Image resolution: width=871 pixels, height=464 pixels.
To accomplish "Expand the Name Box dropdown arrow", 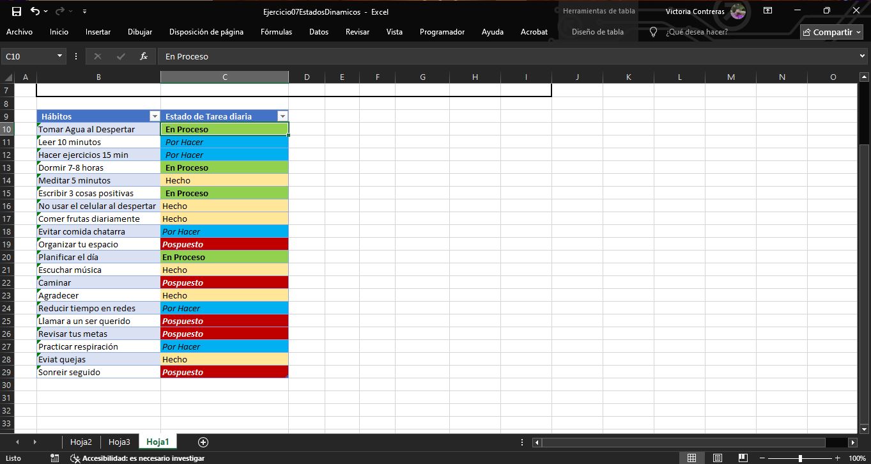I will [x=60, y=56].
